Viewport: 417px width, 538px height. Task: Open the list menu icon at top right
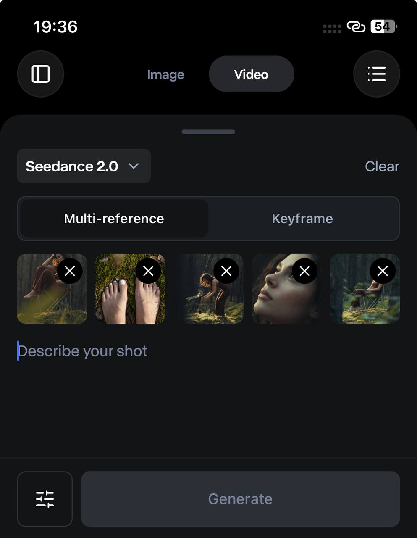pyautogui.click(x=377, y=74)
